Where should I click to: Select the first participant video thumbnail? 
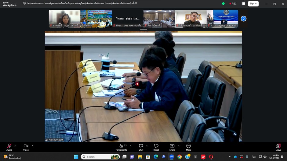click(64, 19)
